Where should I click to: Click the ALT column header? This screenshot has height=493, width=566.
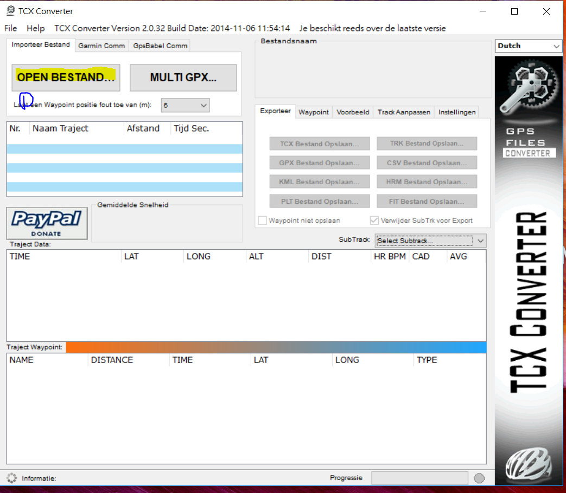[277, 257]
